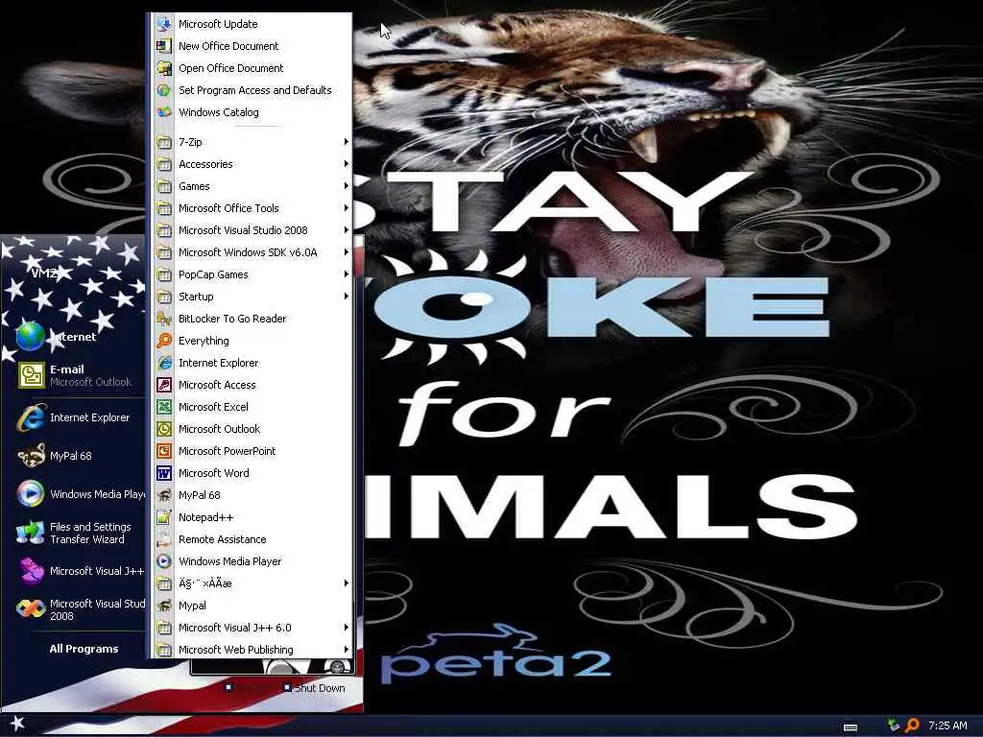The width and height of the screenshot is (983, 737).
Task: Click the Internet Explorer icon in All Programs list
Action: tap(163, 362)
